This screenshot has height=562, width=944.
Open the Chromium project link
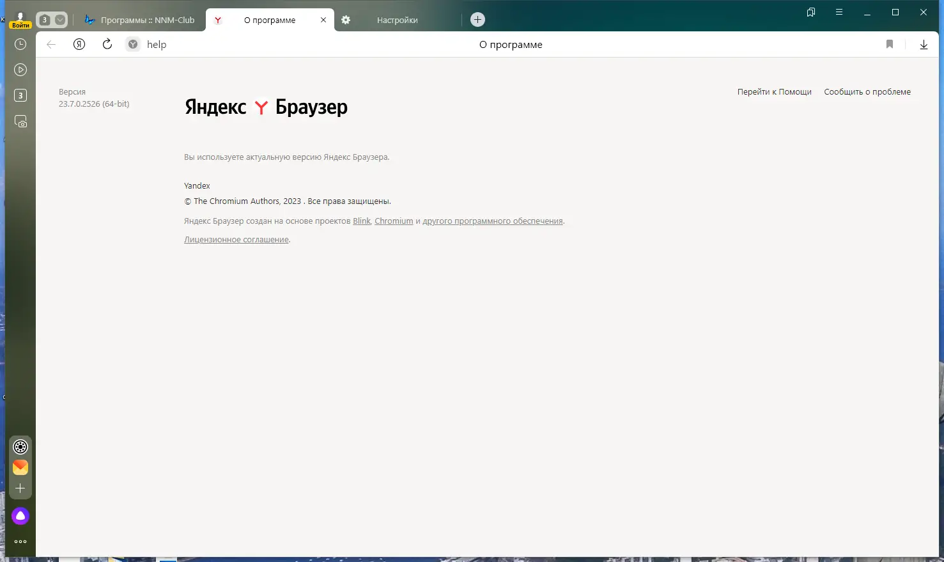click(394, 221)
